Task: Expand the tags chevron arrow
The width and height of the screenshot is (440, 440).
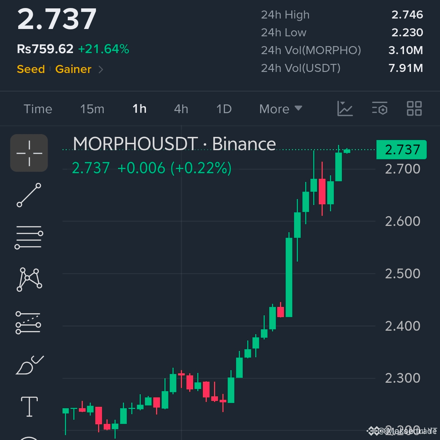Action: [101, 69]
